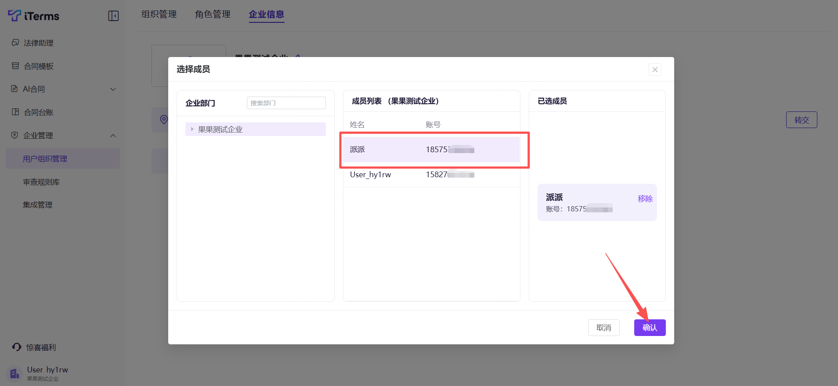
Task: Select 果果测试企业 in department tree
Action: tap(256, 129)
